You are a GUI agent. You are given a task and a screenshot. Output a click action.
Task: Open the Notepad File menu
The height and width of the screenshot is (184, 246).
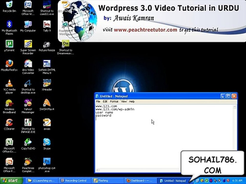pos(98,101)
